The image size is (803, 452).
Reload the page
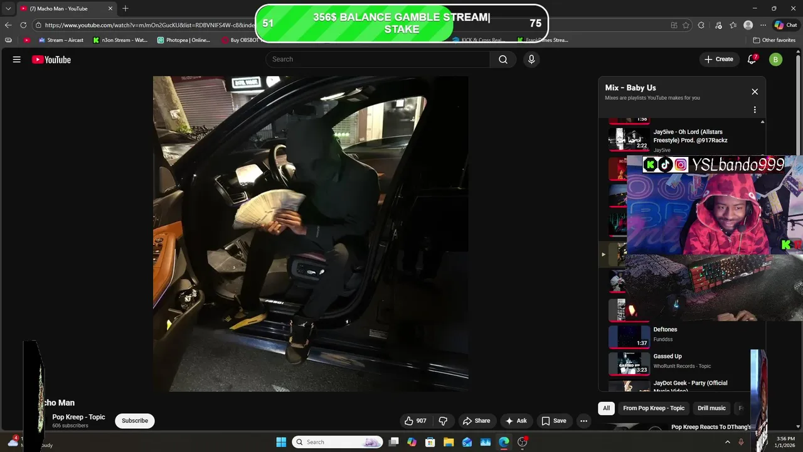click(x=23, y=25)
